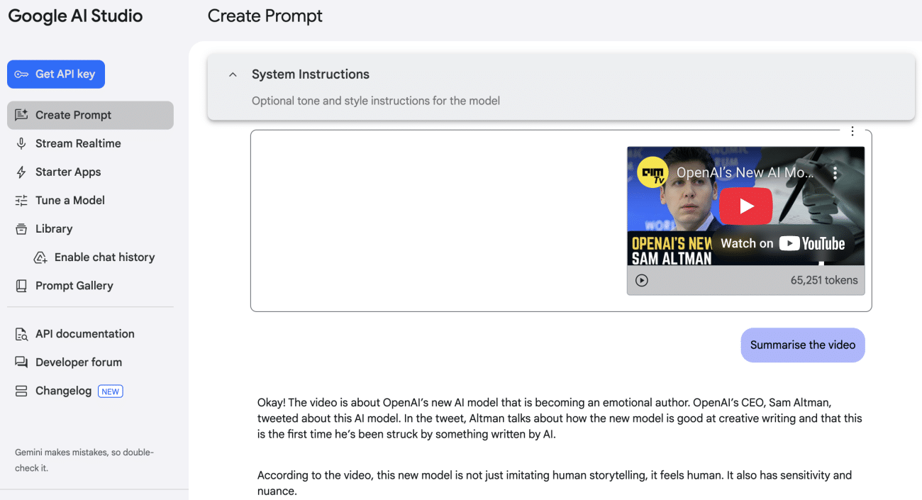Click the key icon in Get API key
Screen dimensions: 922x500
[x=21, y=74]
